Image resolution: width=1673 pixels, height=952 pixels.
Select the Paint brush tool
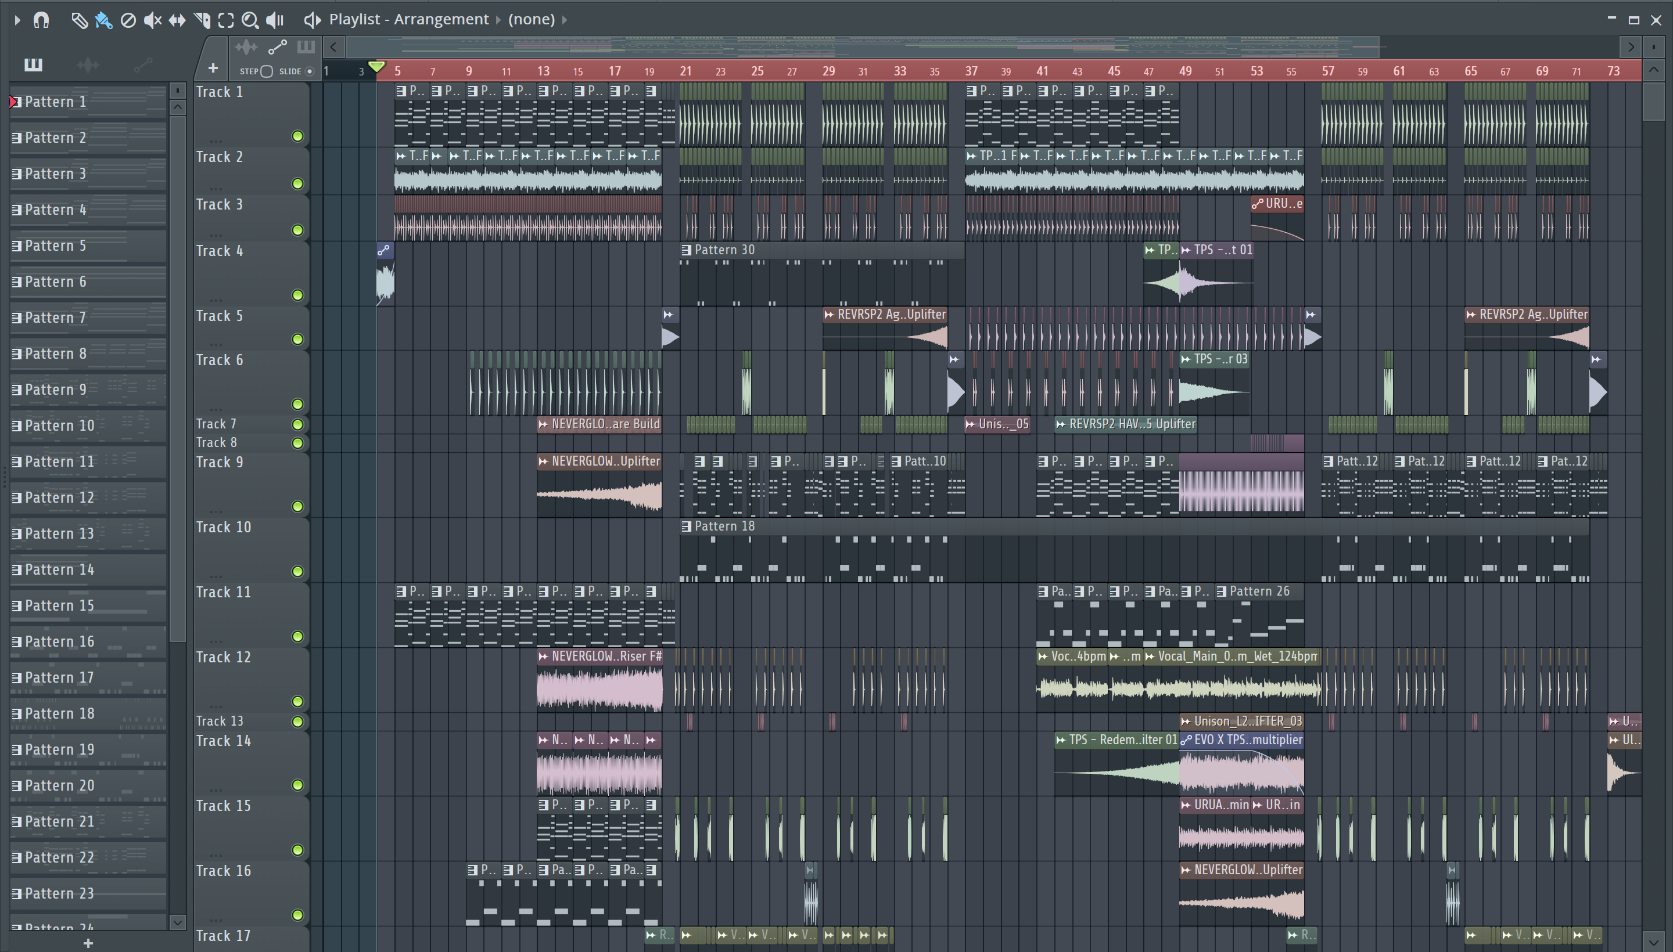point(103,20)
